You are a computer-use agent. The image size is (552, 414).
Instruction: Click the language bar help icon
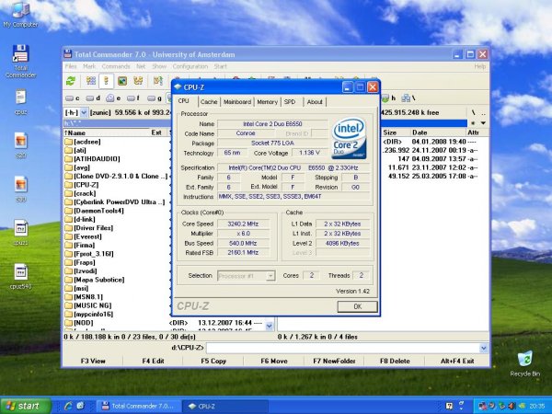pos(450,406)
